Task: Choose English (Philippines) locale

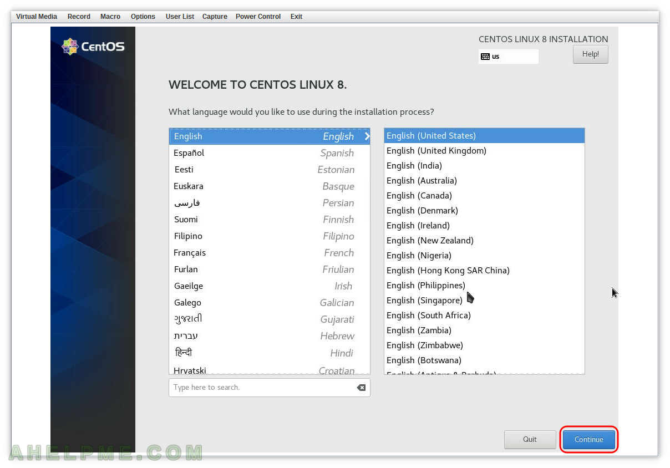Action: click(x=484, y=286)
